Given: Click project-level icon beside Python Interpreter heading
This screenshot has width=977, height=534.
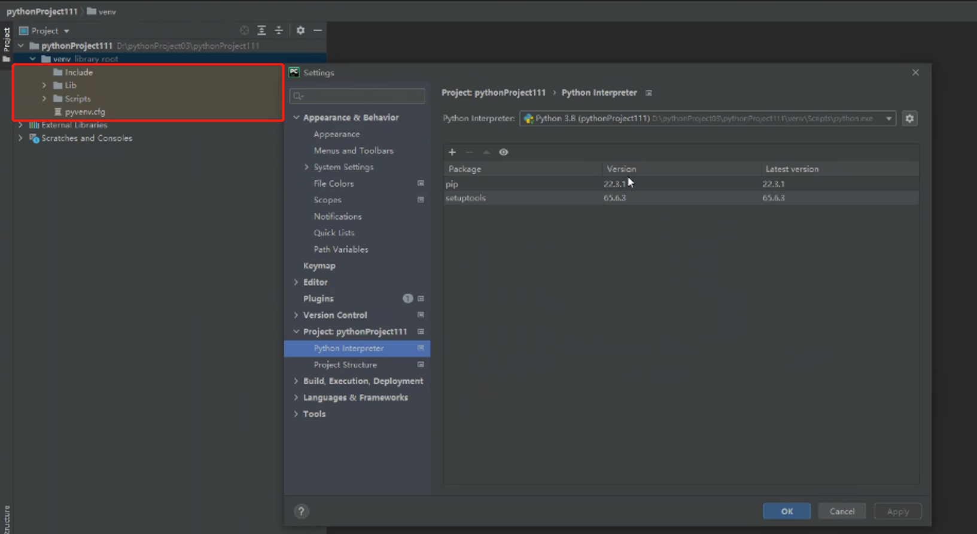Looking at the screenshot, I should click(x=649, y=93).
